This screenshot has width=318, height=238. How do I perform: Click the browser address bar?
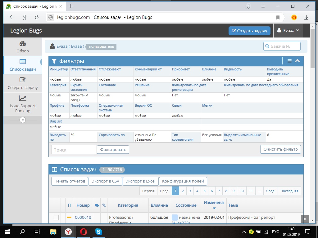coord(162,18)
